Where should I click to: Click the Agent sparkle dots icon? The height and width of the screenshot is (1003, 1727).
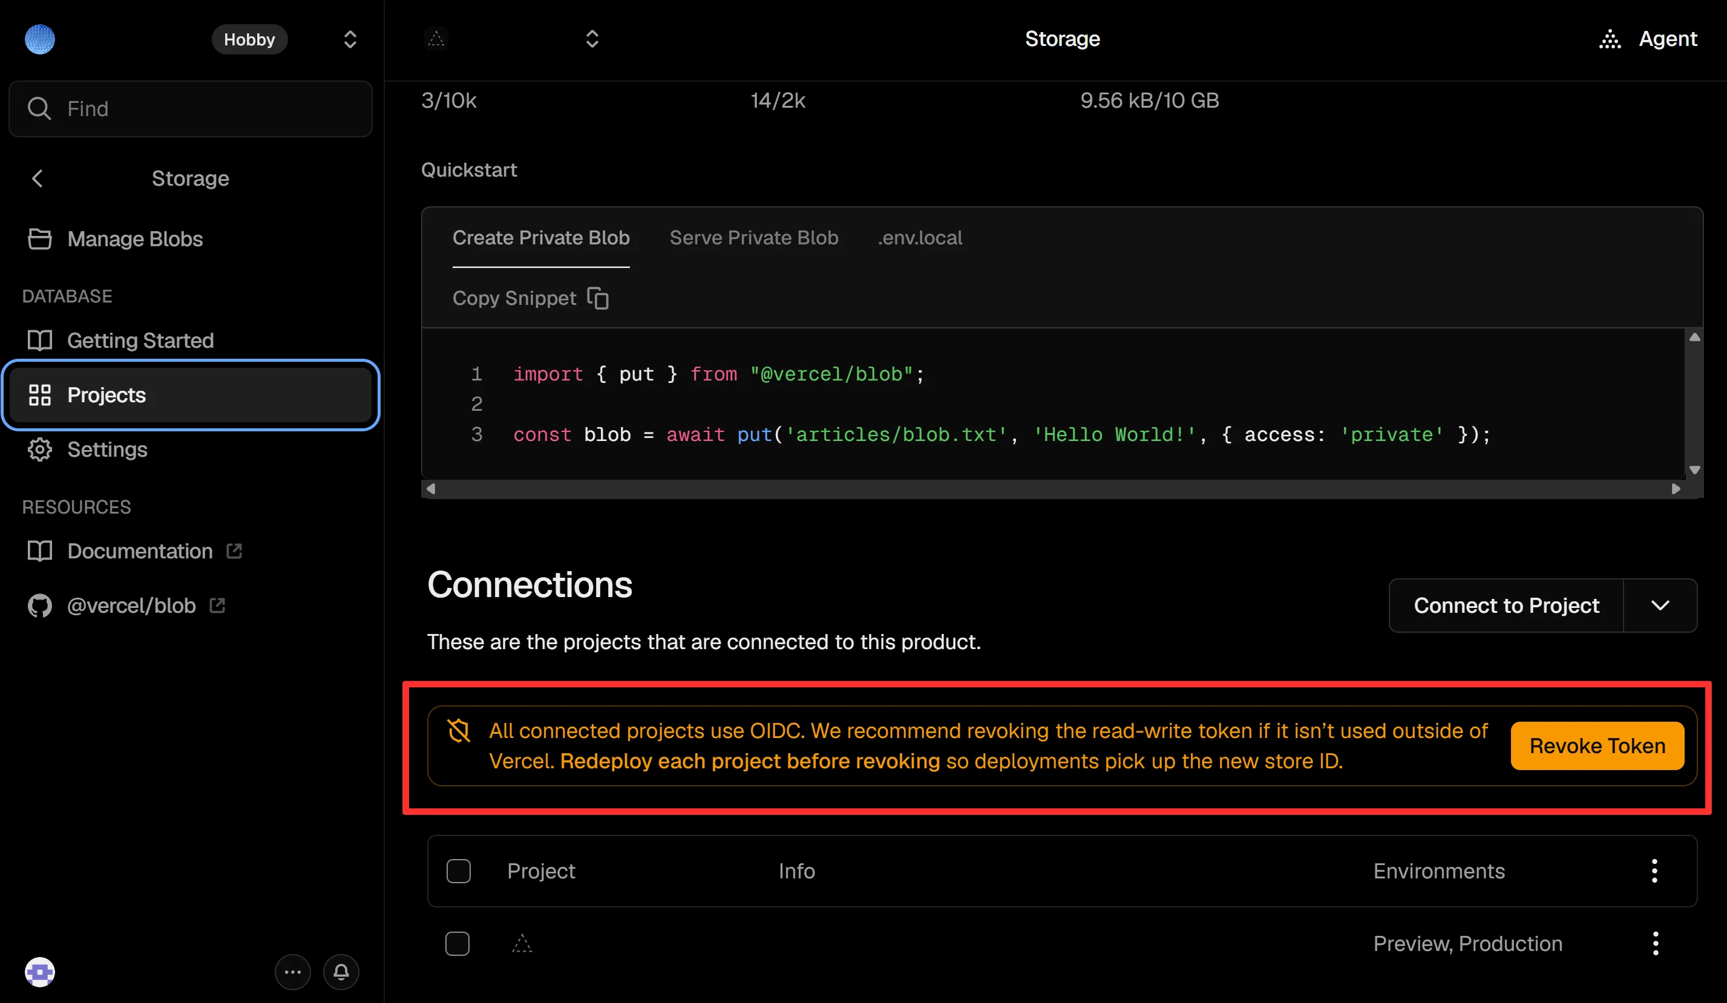tap(1610, 40)
